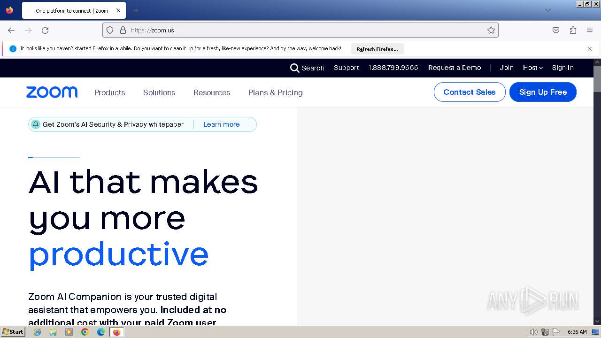Click the Learn more link

pyautogui.click(x=221, y=124)
